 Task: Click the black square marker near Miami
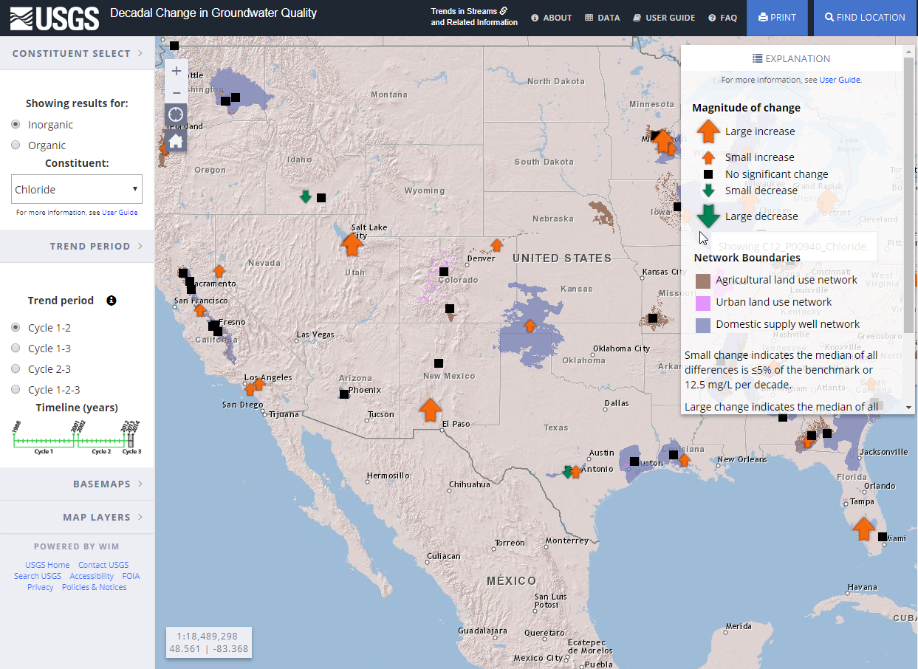coord(882,537)
